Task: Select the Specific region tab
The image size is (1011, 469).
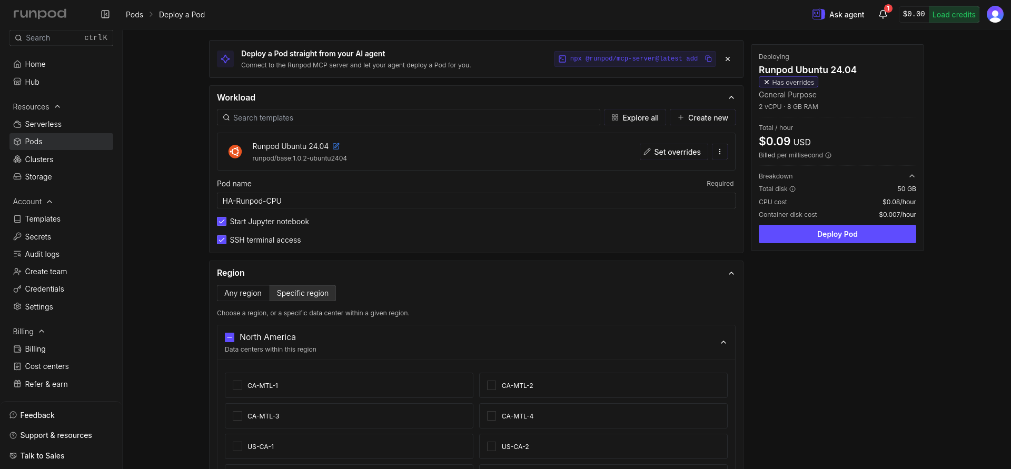Action: pos(303,293)
